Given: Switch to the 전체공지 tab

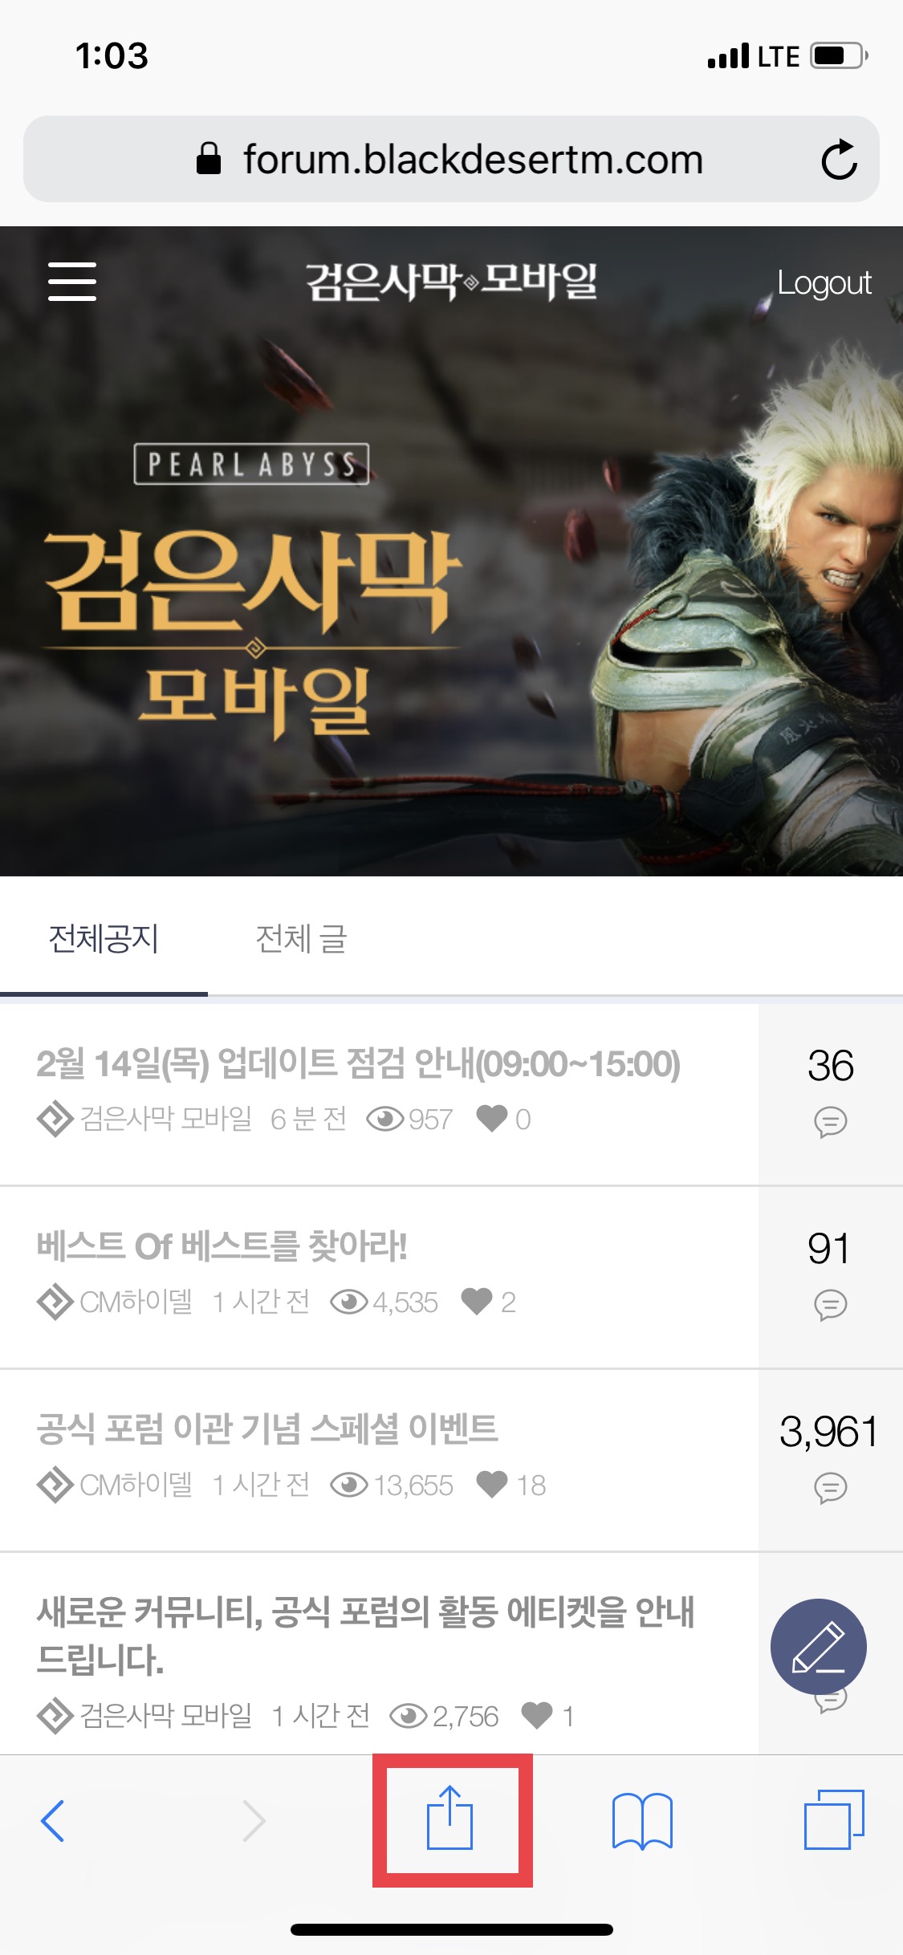Looking at the screenshot, I should (104, 938).
